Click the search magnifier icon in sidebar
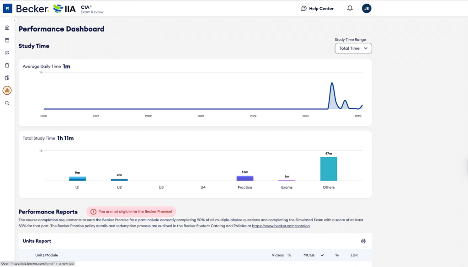Viewport: 468px width, 267px height. click(7, 103)
